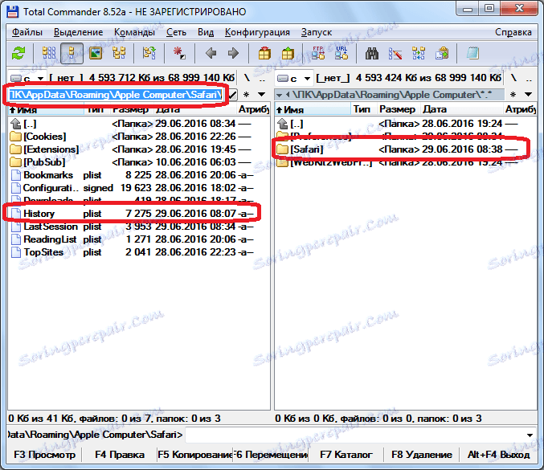Screen dimensions: 544x470
Task: Select the [Extensions] folder
Action: [139, 149]
